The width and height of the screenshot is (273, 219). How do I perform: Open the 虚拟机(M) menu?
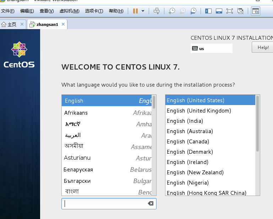69,11
